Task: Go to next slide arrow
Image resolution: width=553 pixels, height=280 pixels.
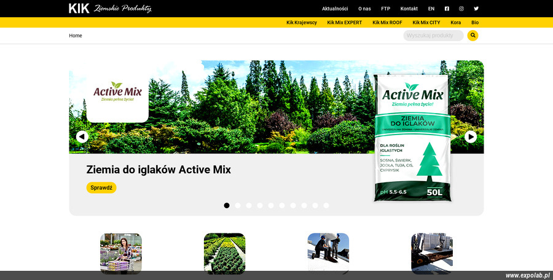Action: [471, 137]
